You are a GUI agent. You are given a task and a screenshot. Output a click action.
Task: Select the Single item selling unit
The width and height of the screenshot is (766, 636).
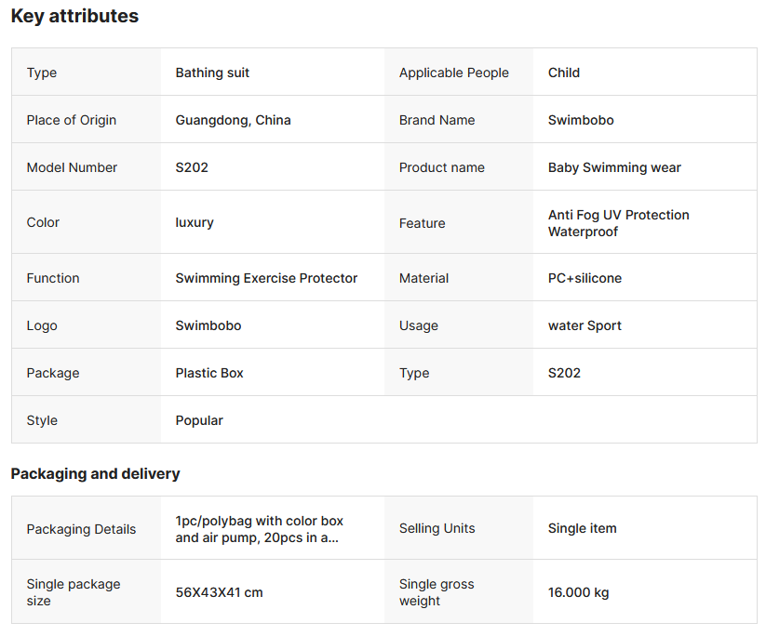[x=582, y=528]
